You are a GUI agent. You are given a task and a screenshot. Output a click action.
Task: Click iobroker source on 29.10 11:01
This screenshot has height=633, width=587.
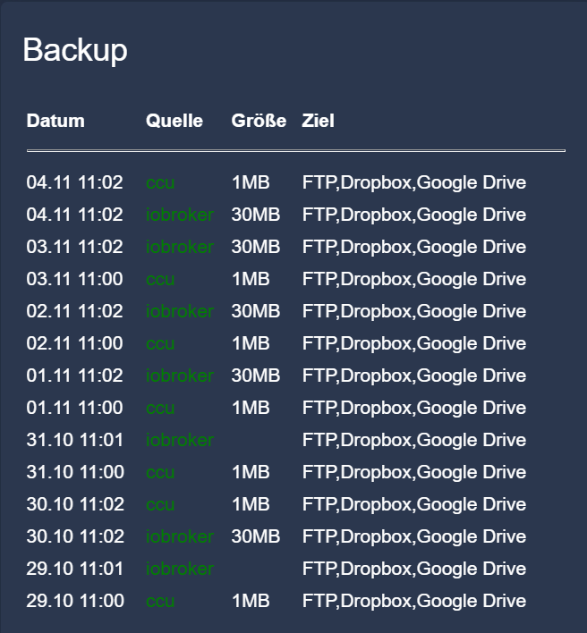(x=180, y=569)
